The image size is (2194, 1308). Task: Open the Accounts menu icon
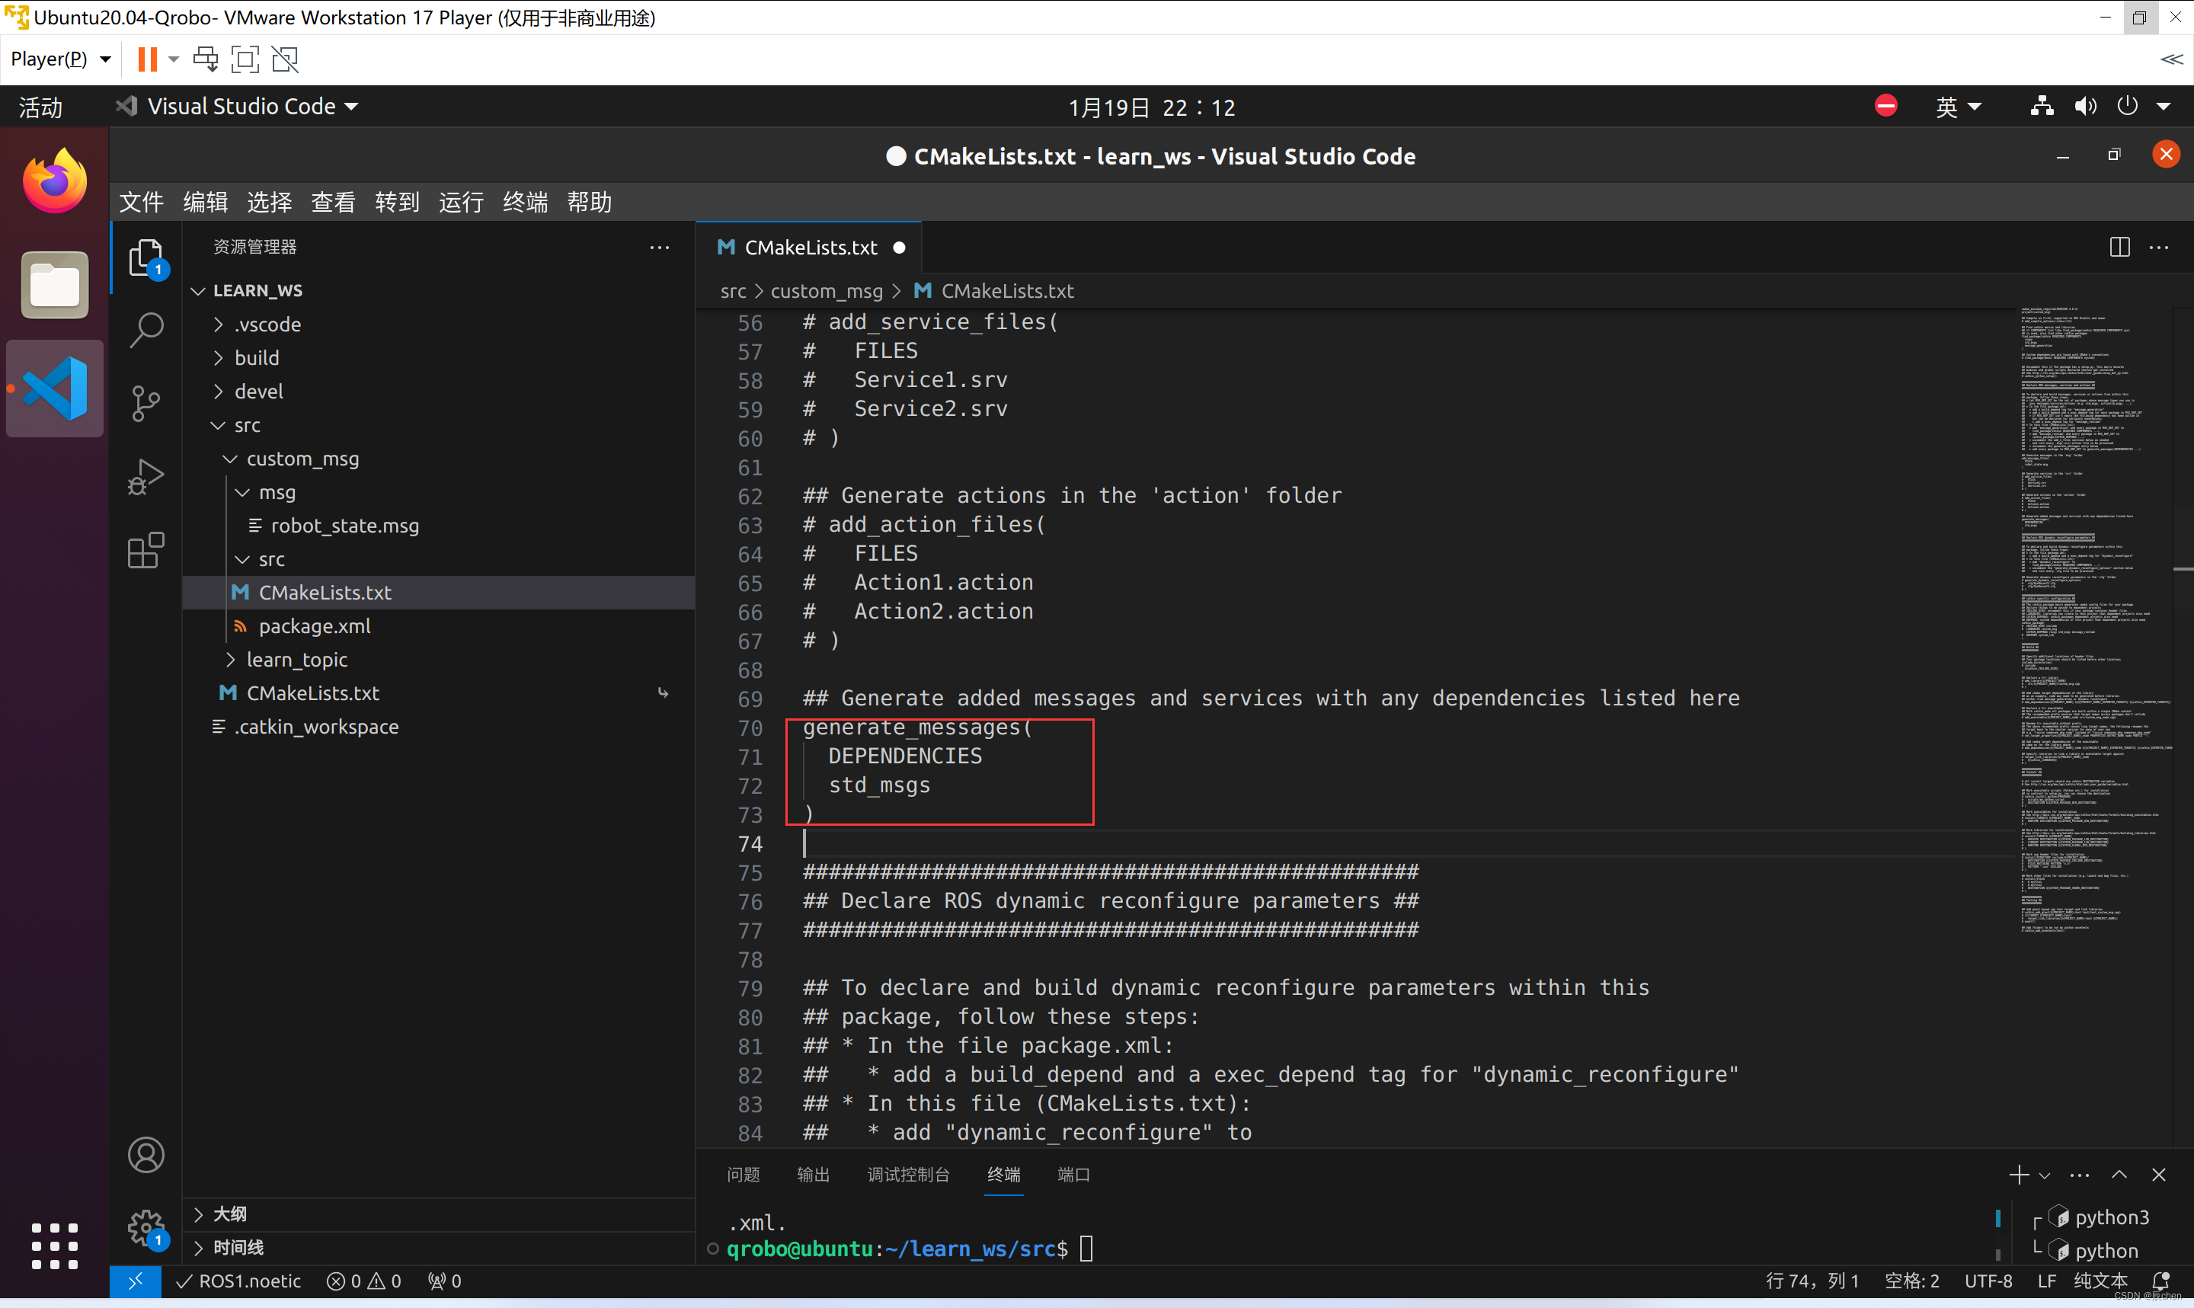(x=146, y=1155)
